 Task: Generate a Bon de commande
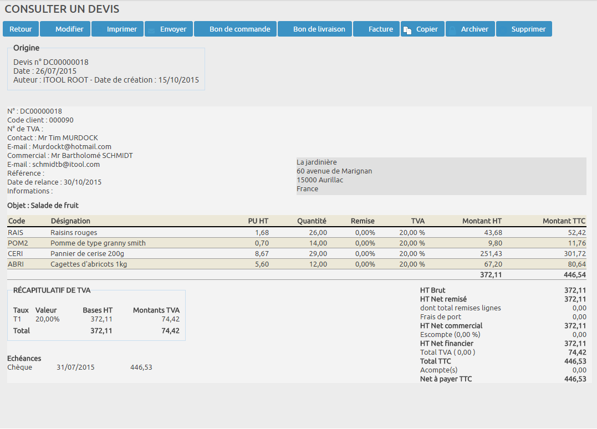[235, 29]
